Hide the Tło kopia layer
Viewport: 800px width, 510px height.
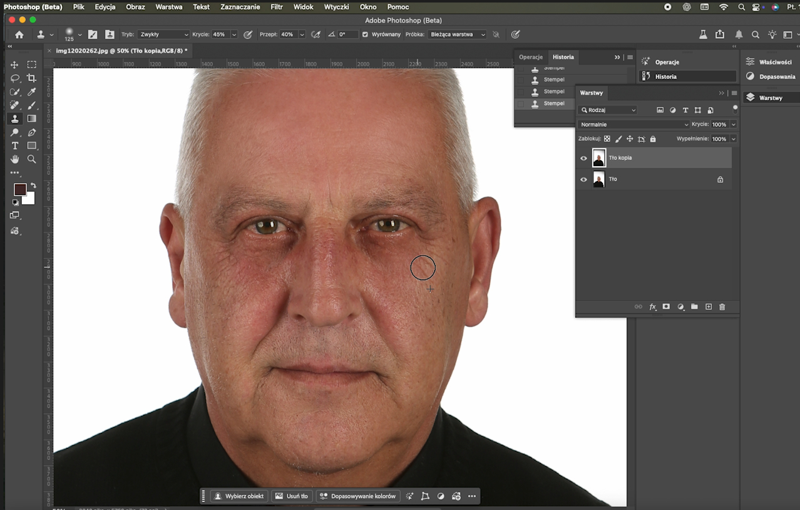[583, 158]
